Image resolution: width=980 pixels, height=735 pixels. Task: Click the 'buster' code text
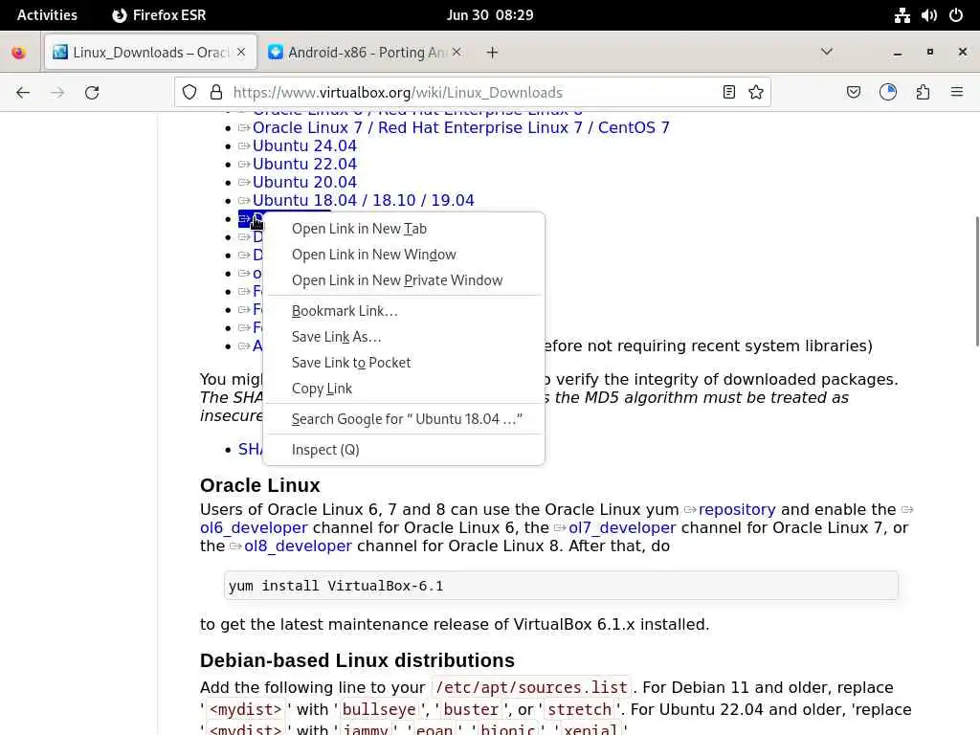[471, 709]
